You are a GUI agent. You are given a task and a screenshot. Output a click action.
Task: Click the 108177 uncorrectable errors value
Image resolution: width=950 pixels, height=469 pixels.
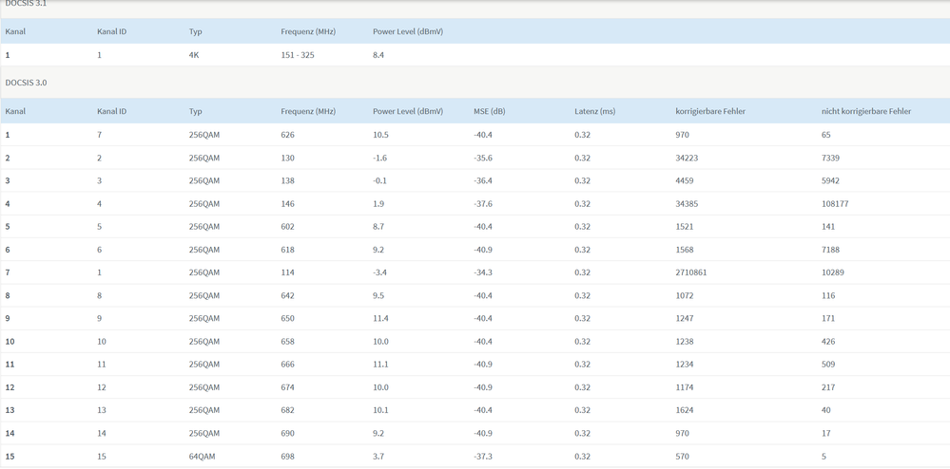(x=835, y=204)
